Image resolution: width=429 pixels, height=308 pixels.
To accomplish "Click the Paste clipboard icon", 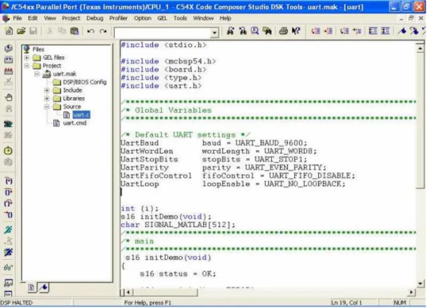I will click(x=75, y=31).
